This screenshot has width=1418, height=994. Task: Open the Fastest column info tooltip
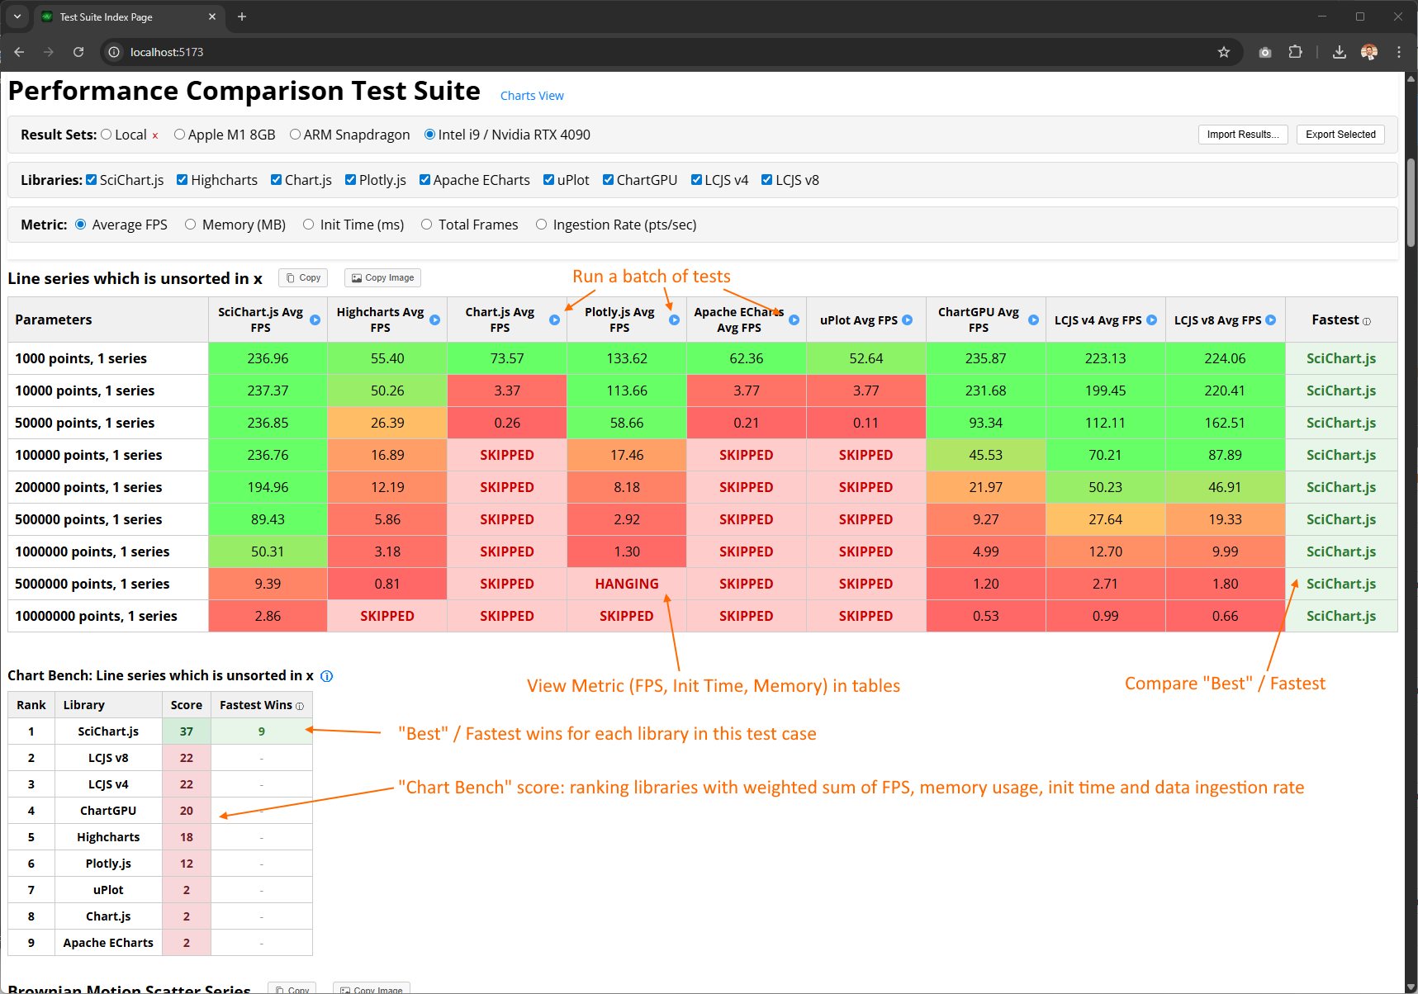(1367, 319)
